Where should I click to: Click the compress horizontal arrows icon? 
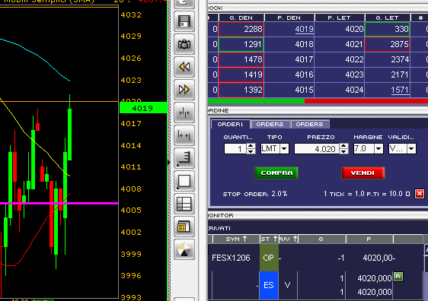(x=184, y=112)
